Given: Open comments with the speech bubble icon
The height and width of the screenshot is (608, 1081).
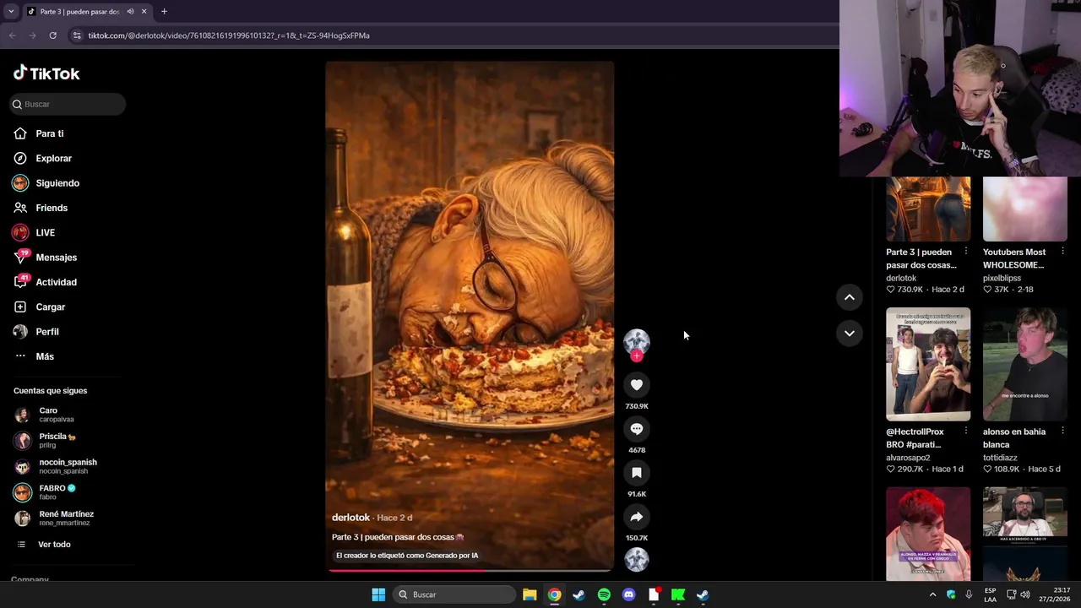Looking at the screenshot, I should tap(637, 429).
